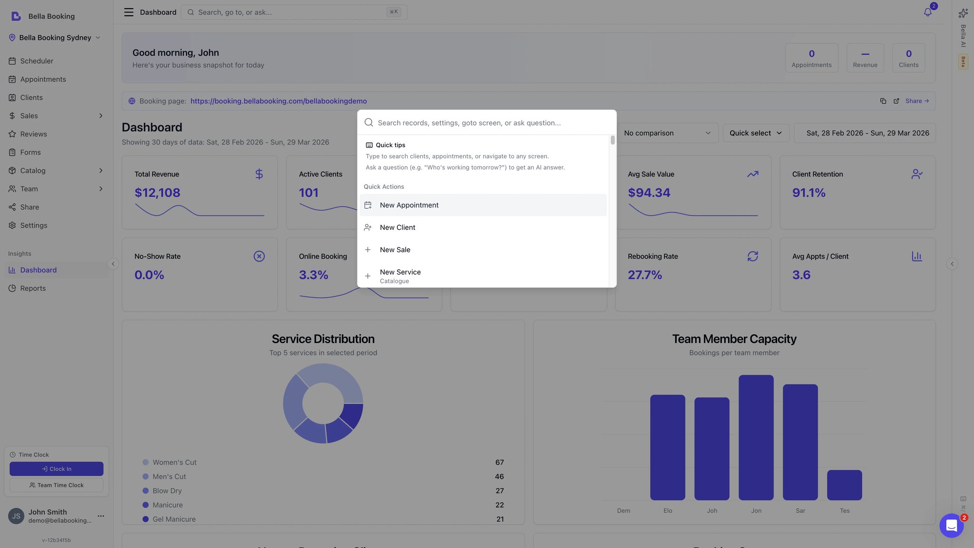Expand the right panel arrow handle

click(952, 264)
